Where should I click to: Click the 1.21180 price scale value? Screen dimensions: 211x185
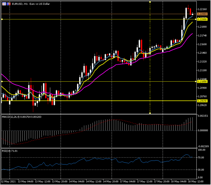click(202, 70)
